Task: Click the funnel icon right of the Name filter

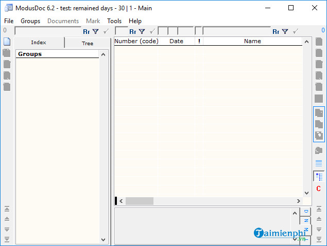Action: pyautogui.click(x=285, y=32)
